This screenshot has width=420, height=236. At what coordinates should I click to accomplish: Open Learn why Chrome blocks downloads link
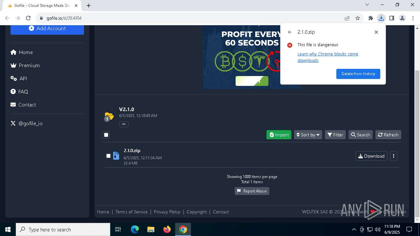328,57
